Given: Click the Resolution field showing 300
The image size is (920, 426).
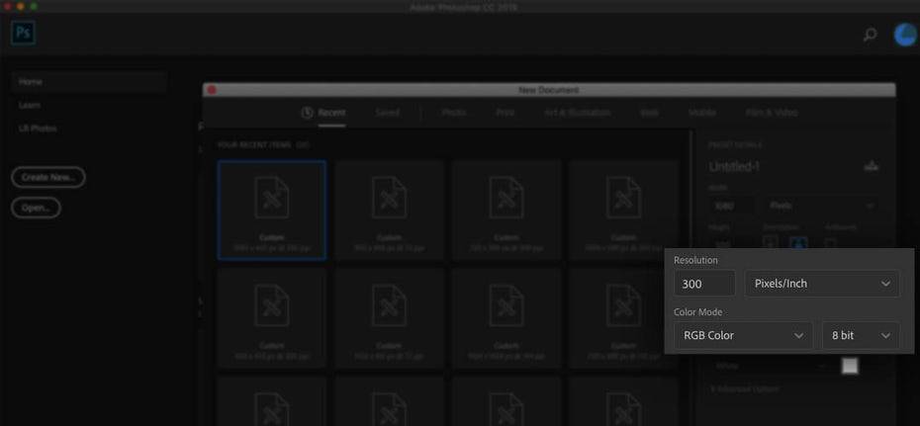Looking at the screenshot, I should point(704,284).
